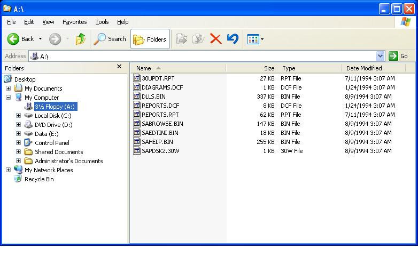Open the Tools menu
This screenshot has width=418, height=273.
pyautogui.click(x=102, y=22)
